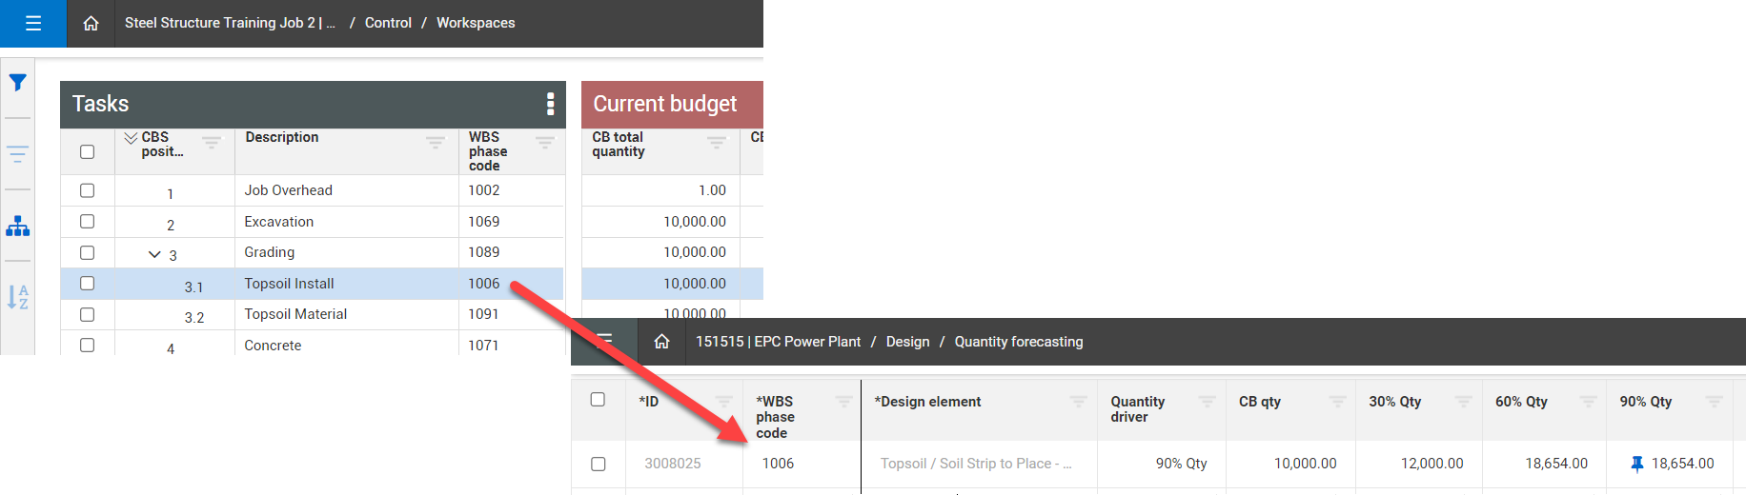1746x495 pixels.
Task: Open the hamburger navigation menu
Action: pyautogui.click(x=33, y=24)
